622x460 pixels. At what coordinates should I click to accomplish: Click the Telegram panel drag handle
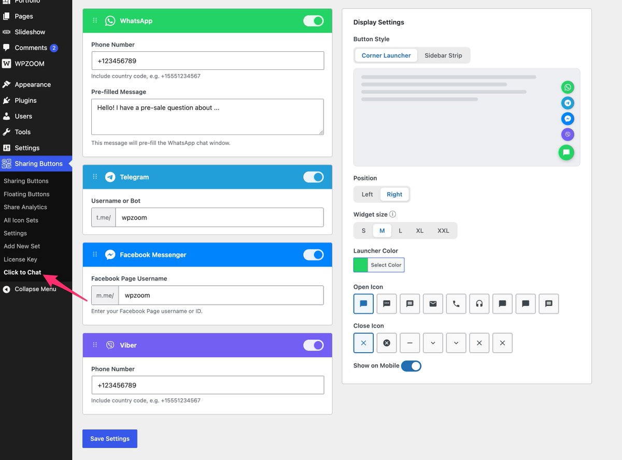click(95, 177)
